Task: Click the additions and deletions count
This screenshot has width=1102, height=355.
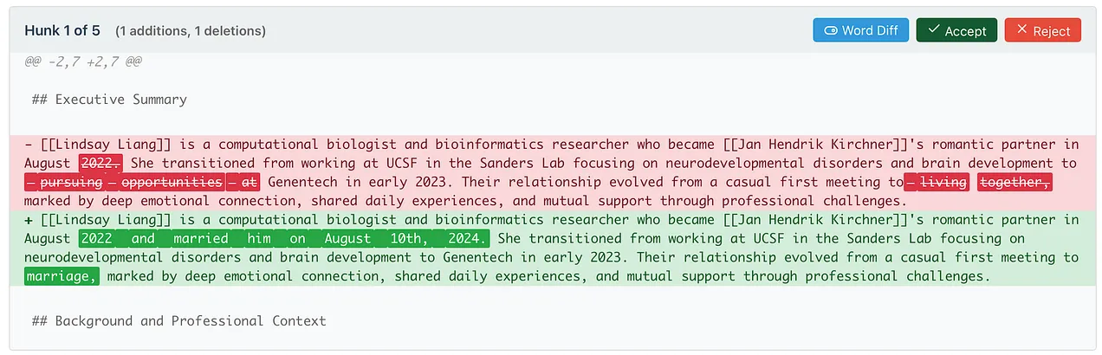Action: click(x=191, y=31)
